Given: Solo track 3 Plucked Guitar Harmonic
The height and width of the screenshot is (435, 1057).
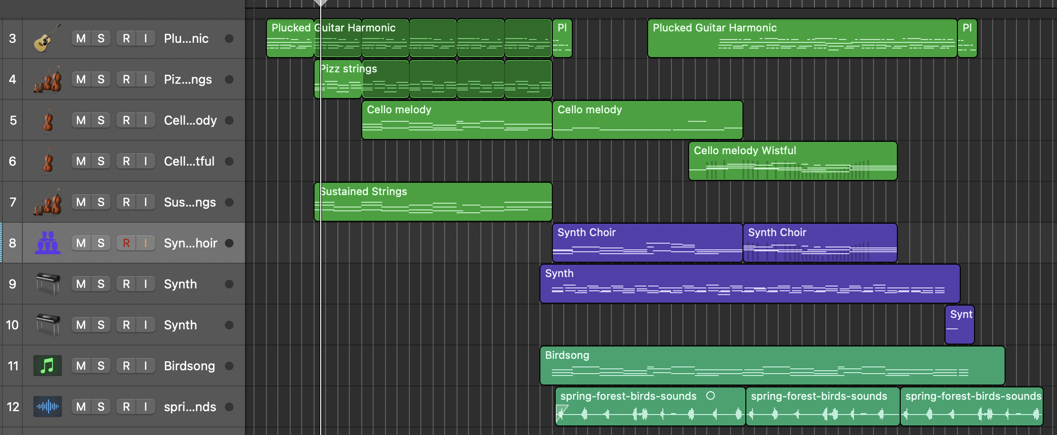Looking at the screenshot, I should point(101,38).
